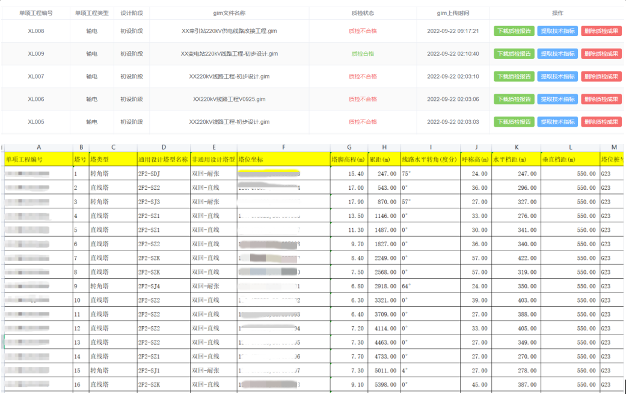626x394 pixels.
Task: Select the 57° rotation angle cell
Action: (430, 202)
